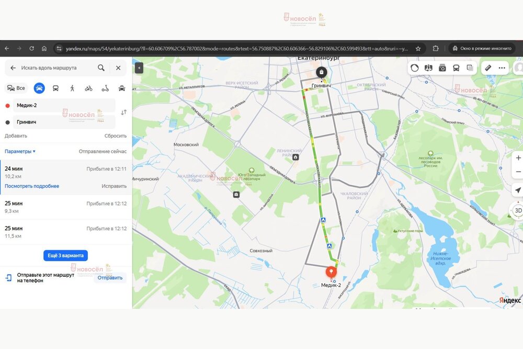Select the 25 мин 9,3 км route
Viewport: 523px width, 349px height.
coord(66,207)
